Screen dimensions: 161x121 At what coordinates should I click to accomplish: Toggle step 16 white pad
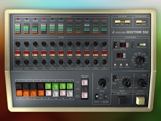[70, 93]
